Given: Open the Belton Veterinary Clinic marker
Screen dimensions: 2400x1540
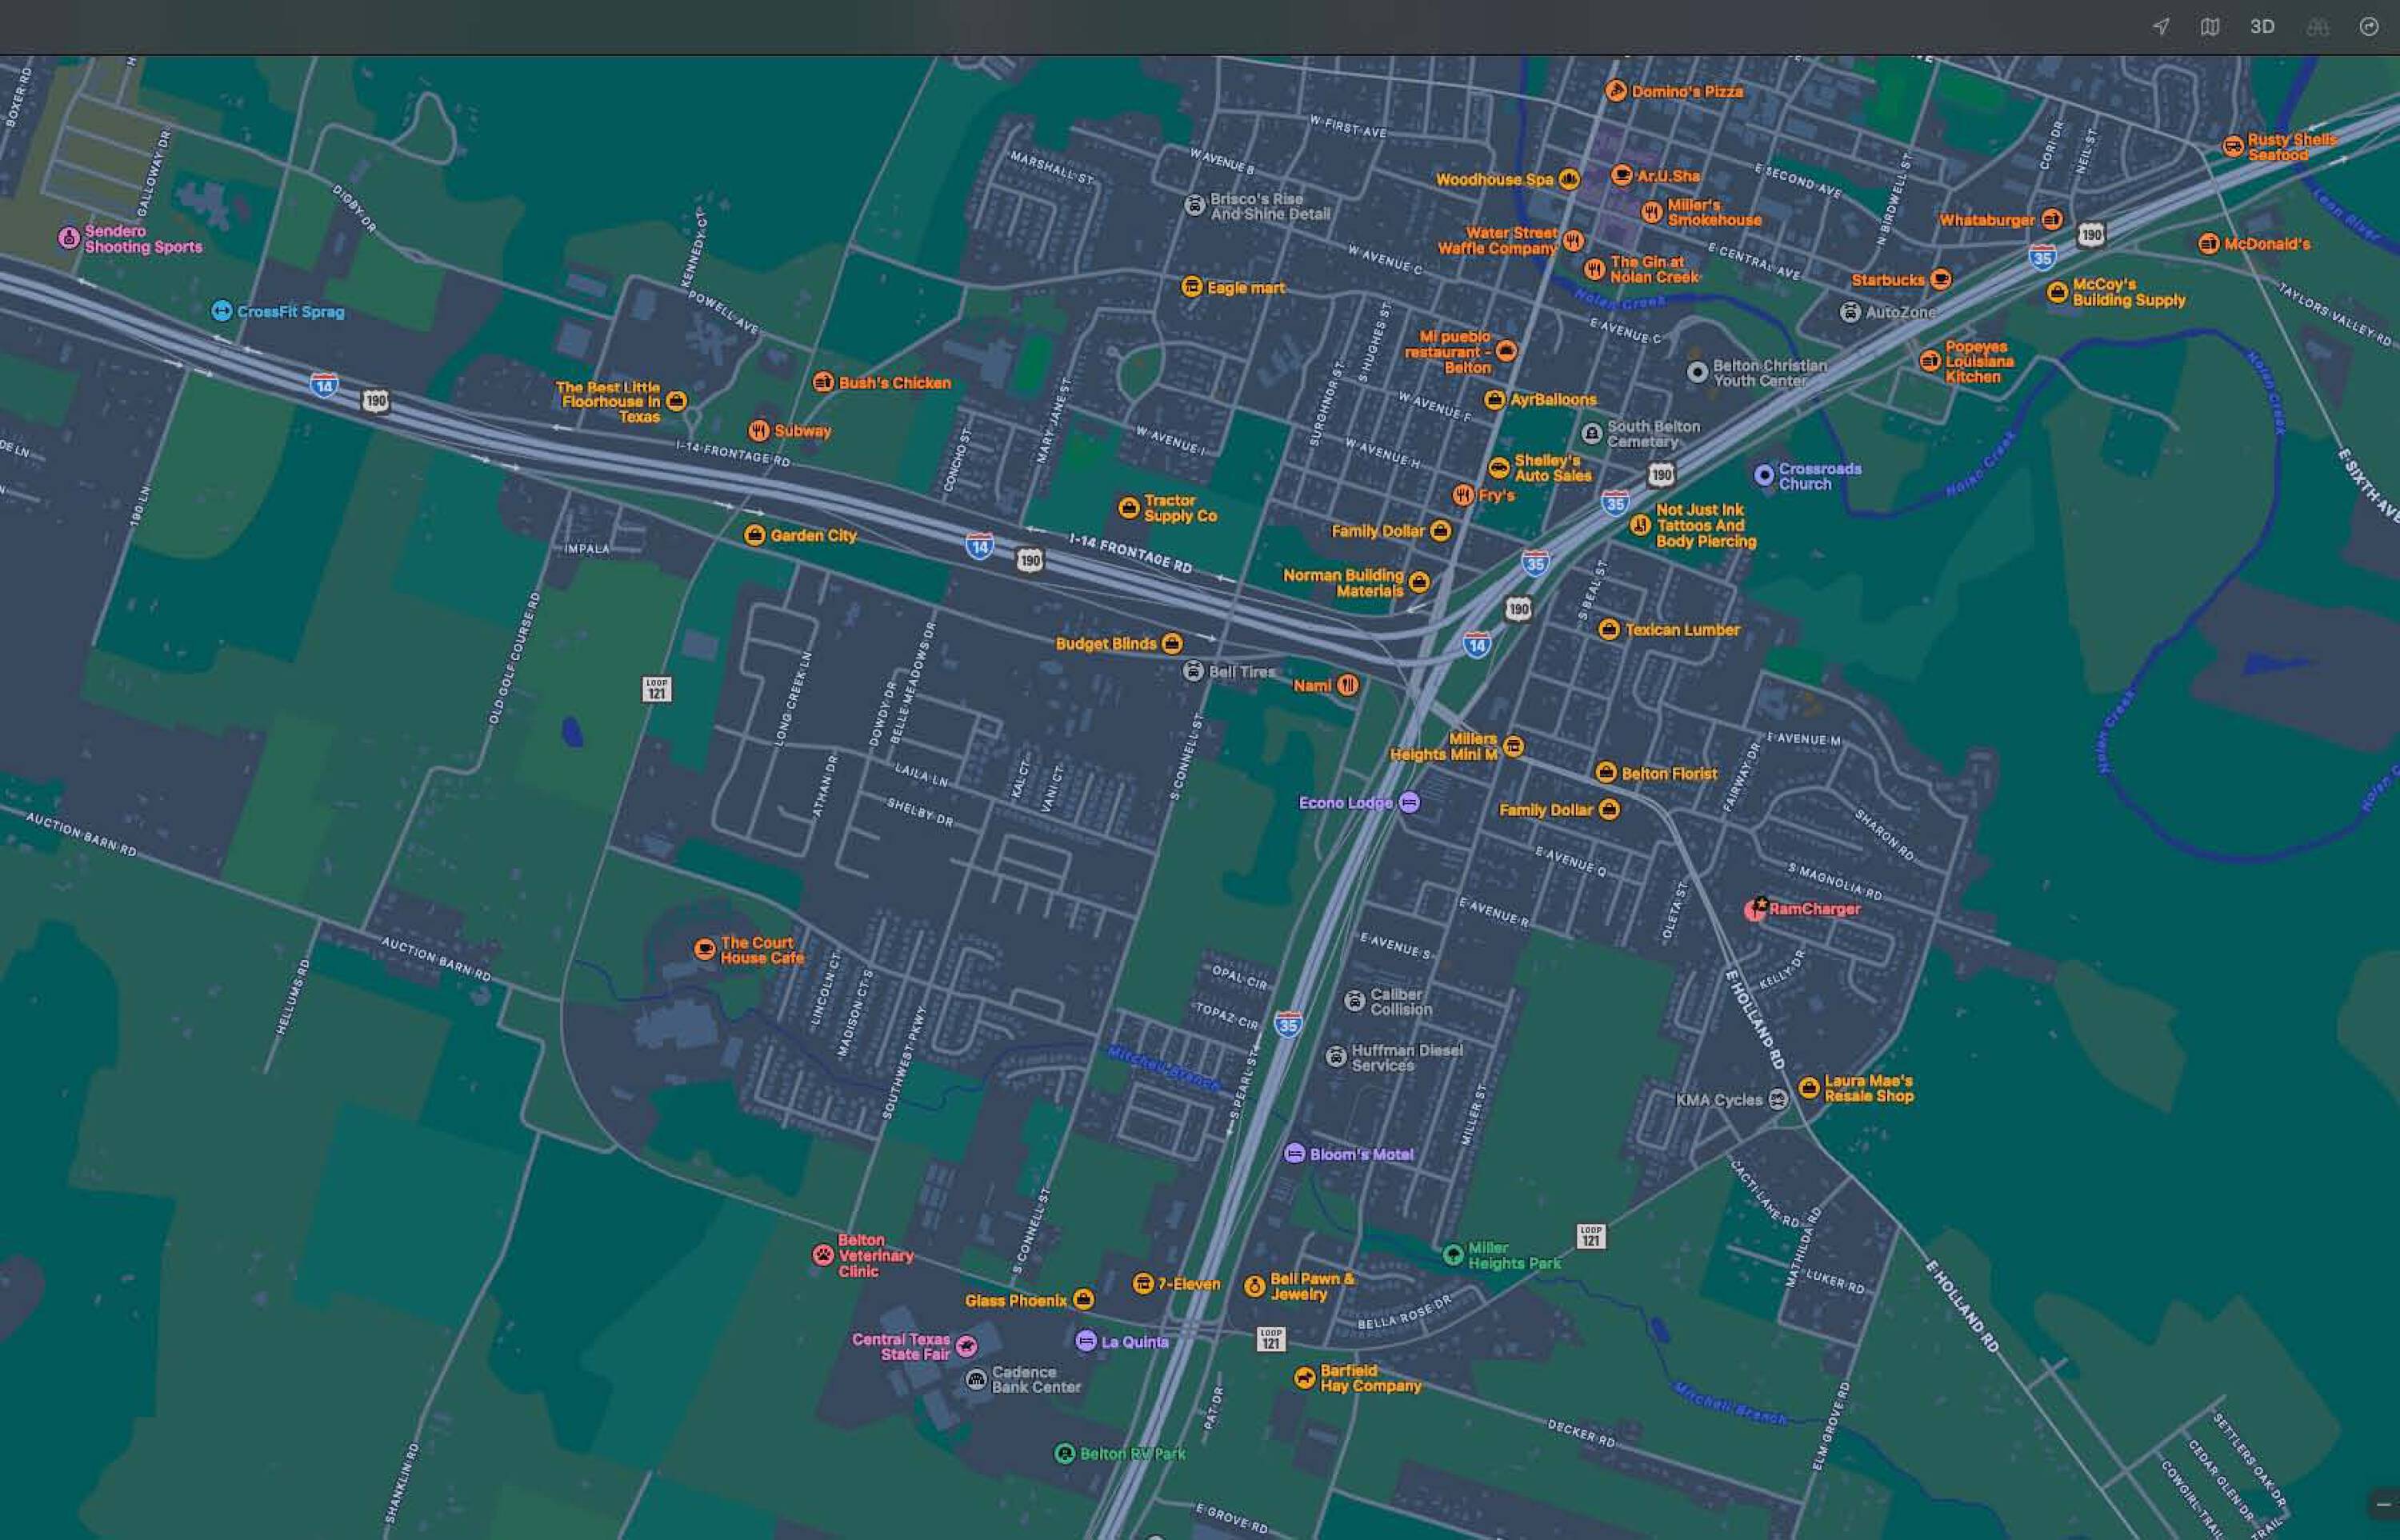Looking at the screenshot, I should pos(823,1255).
